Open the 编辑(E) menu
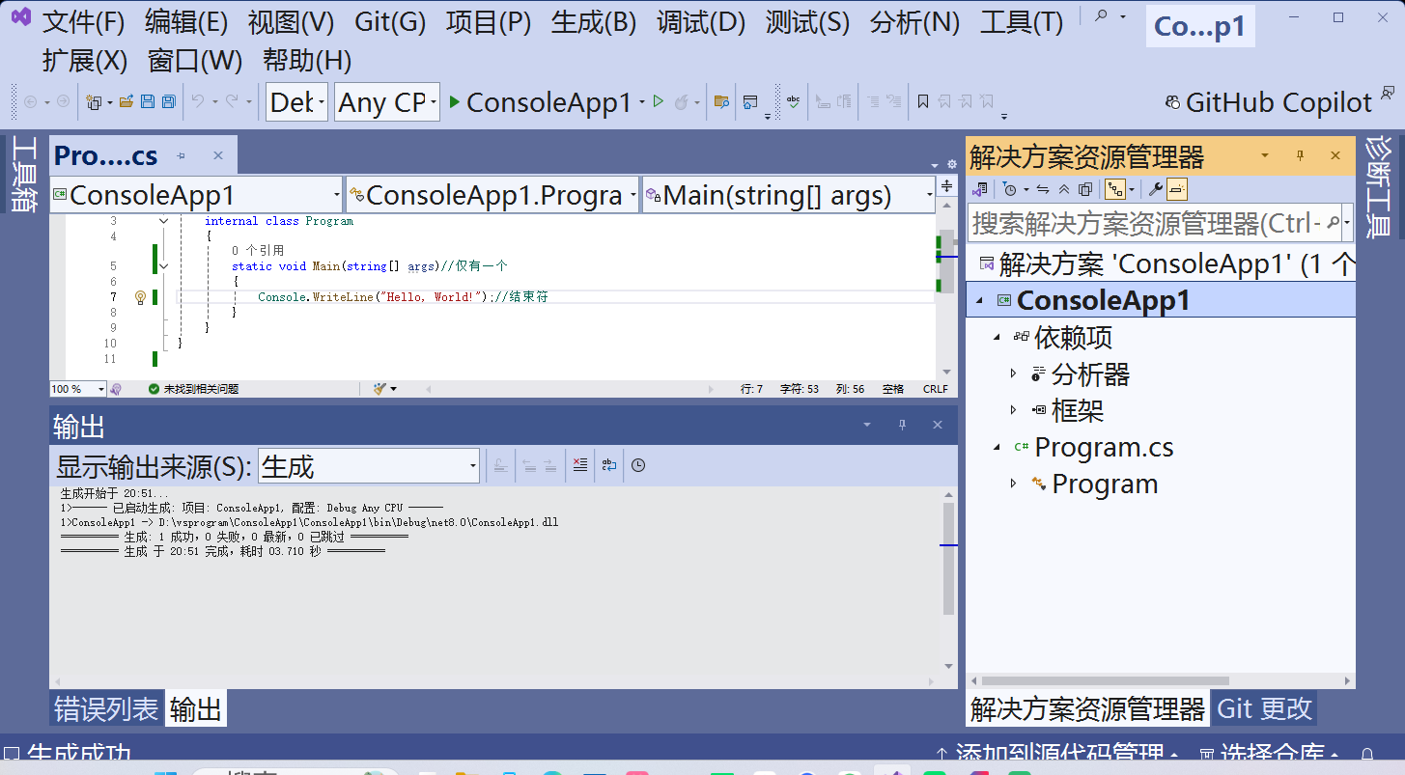 click(x=186, y=22)
